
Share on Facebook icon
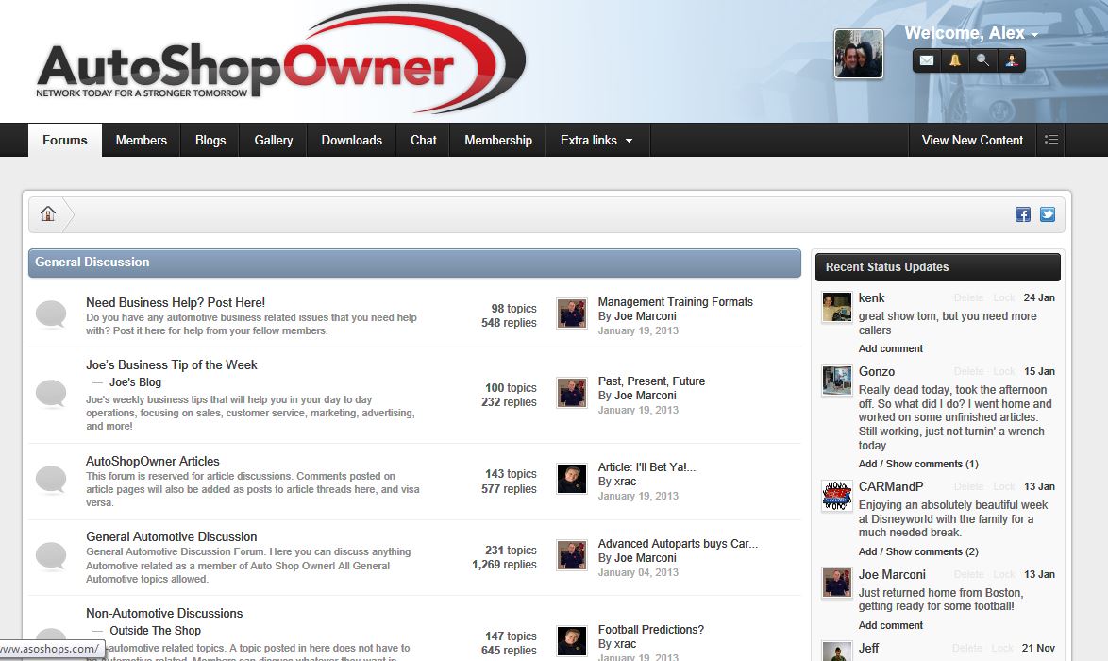pos(1022,214)
